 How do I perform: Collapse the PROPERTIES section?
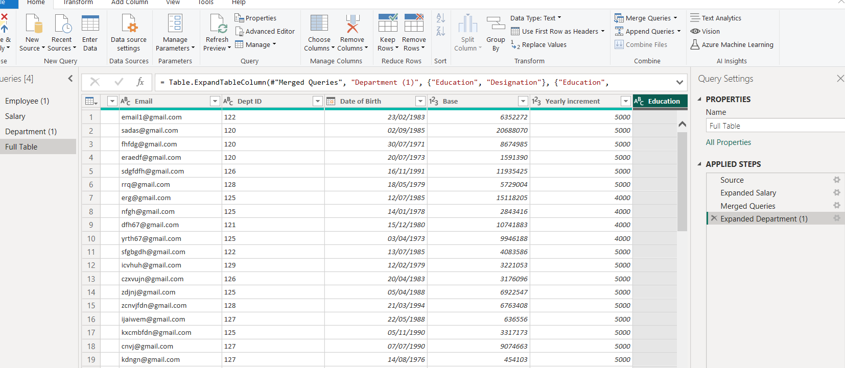click(699, 99)
